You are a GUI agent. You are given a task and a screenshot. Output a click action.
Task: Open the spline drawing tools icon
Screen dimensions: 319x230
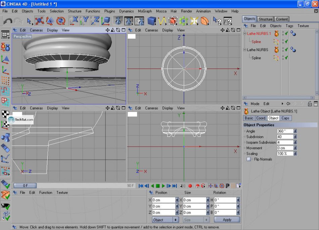click(162, 21)
